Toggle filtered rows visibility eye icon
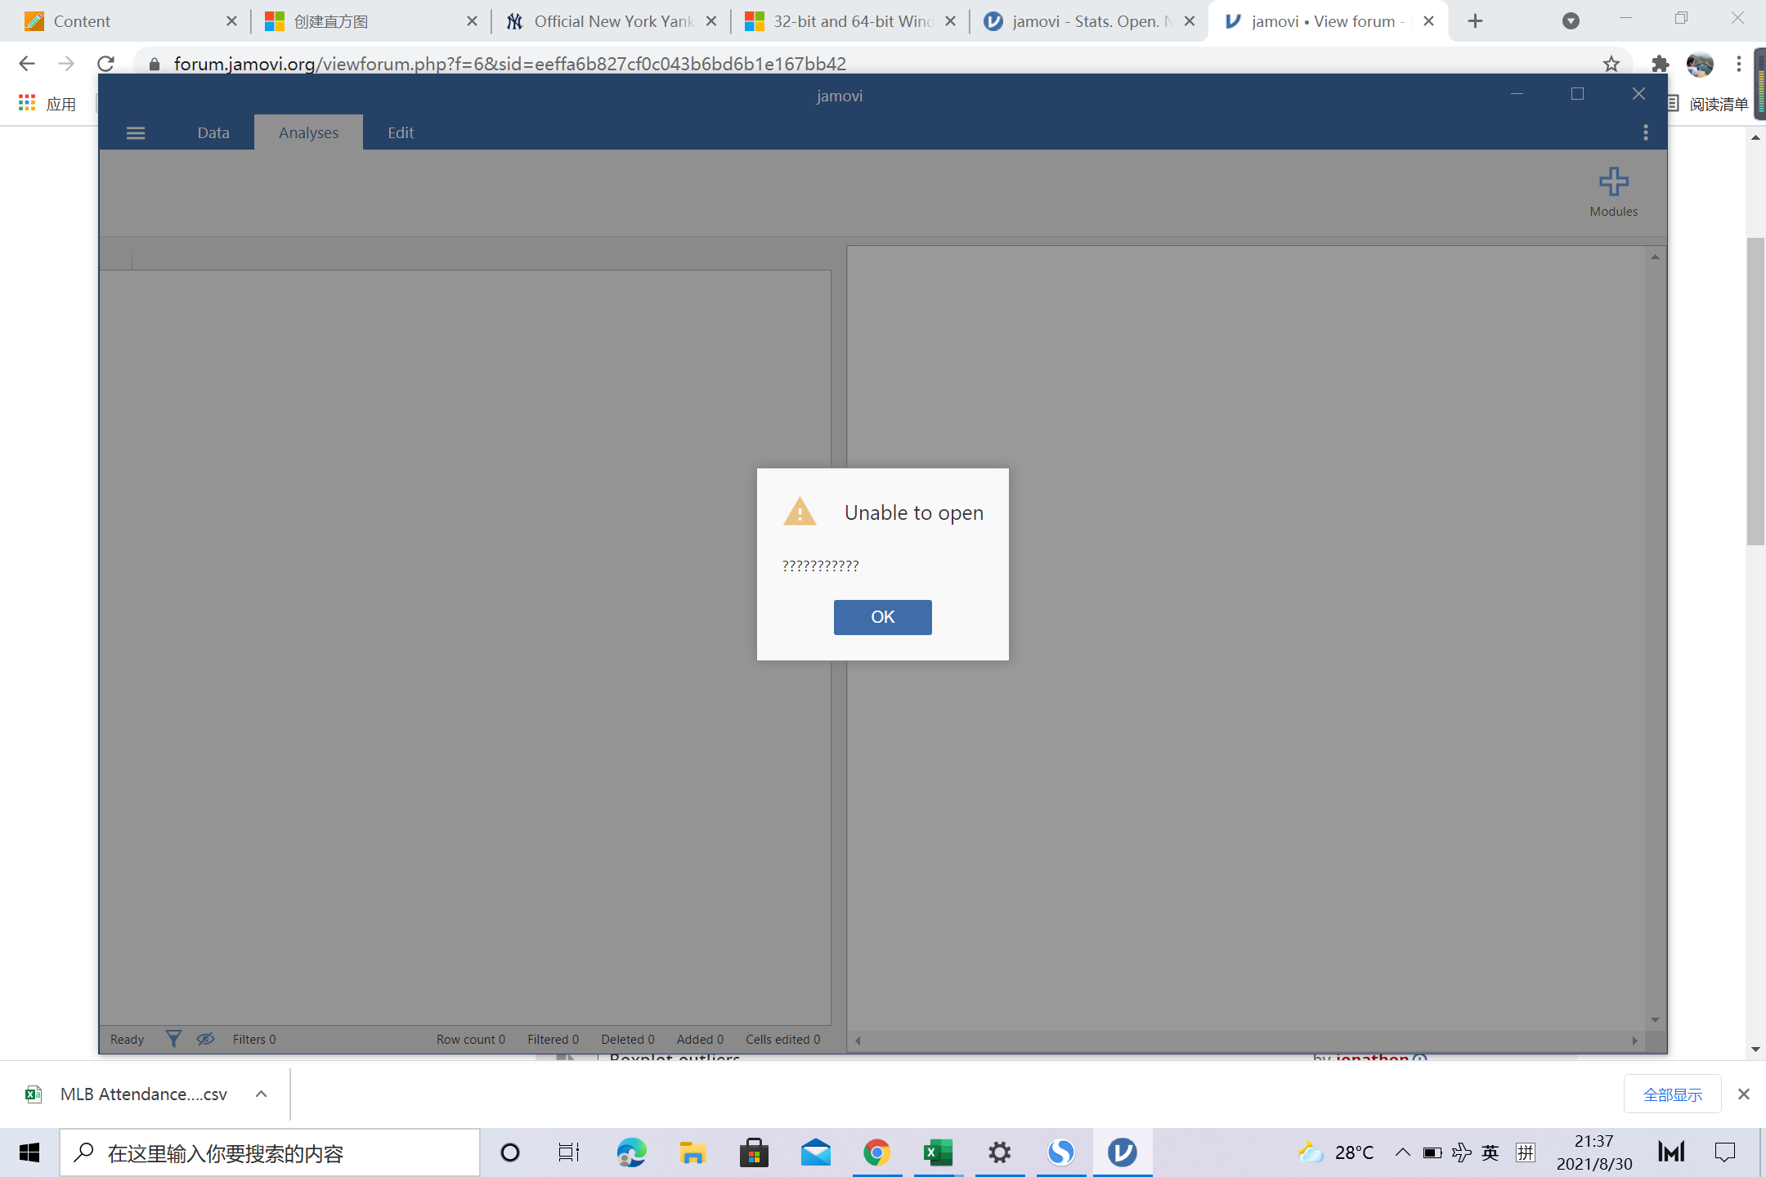 205,1039
